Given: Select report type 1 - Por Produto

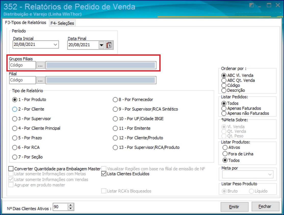Looking at the screenshot, I should click(29, 100).
